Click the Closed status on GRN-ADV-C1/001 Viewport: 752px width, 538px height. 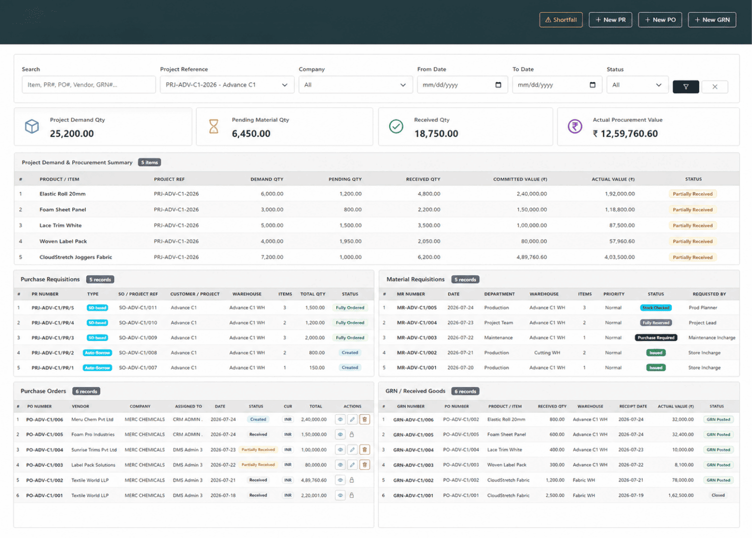(x=718, y=495)
